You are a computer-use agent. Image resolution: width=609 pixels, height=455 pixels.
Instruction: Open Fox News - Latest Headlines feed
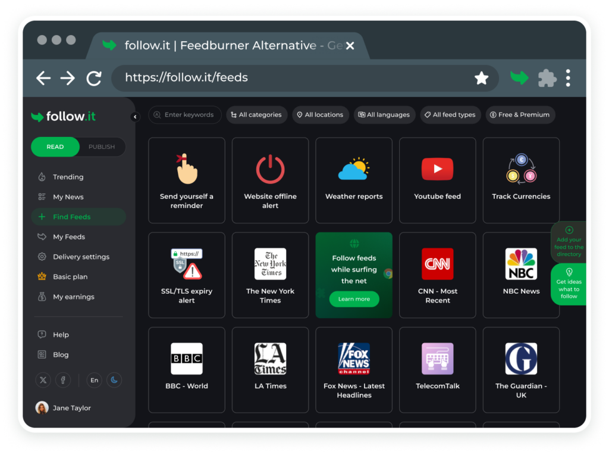point(354,370)
